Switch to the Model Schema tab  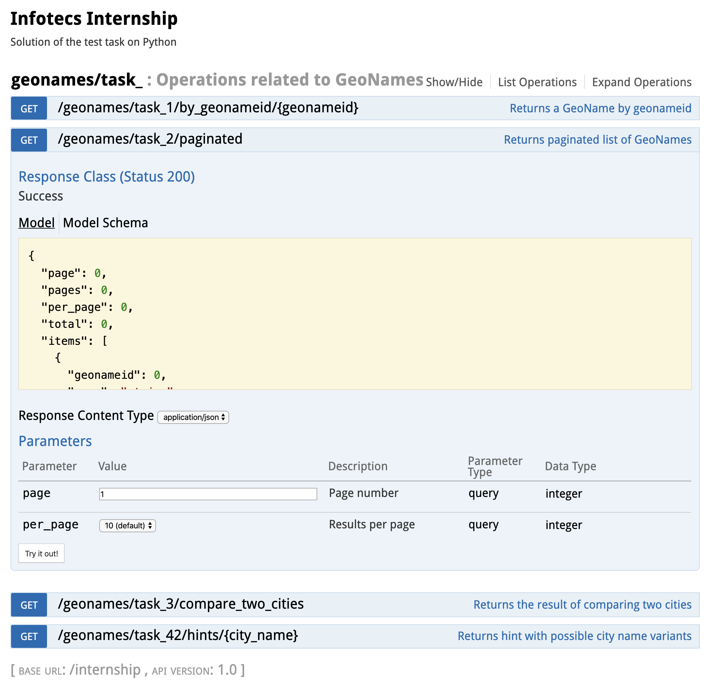coord(105,223)
